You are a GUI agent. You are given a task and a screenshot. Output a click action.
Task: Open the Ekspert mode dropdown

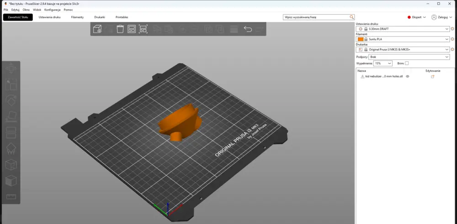[x=417, y=17]
